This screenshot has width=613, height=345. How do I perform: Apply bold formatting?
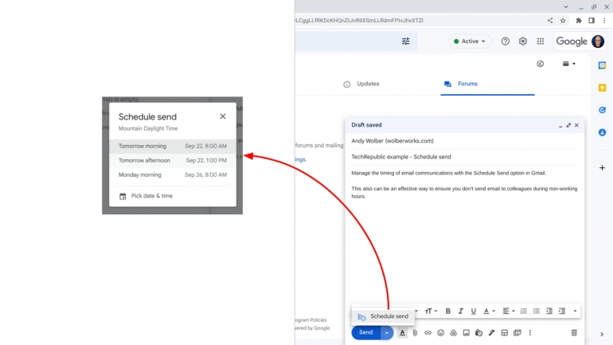tap(448, 311)
